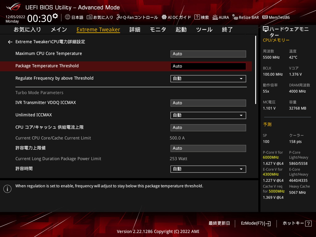The width and height of the screenshot is (316, 237).
Task: Switch to EzMode(F7)
Action: click(x=256, y=223)
